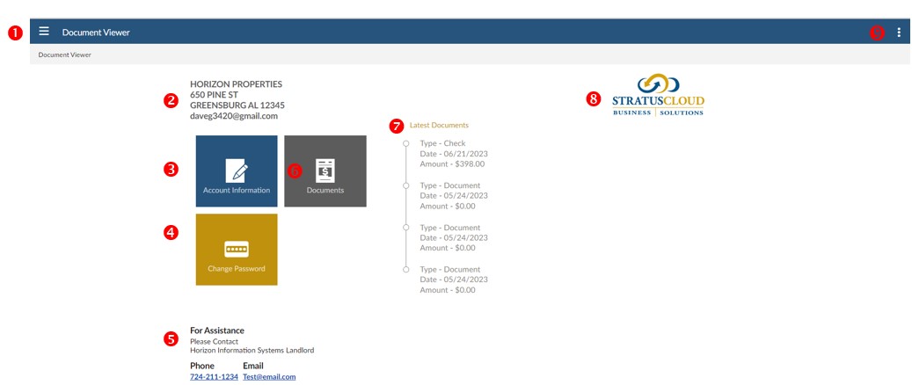Click the Document Viewer header title
Image resolution: width=912 pixels, height=385 pixels.
point(95,33)
